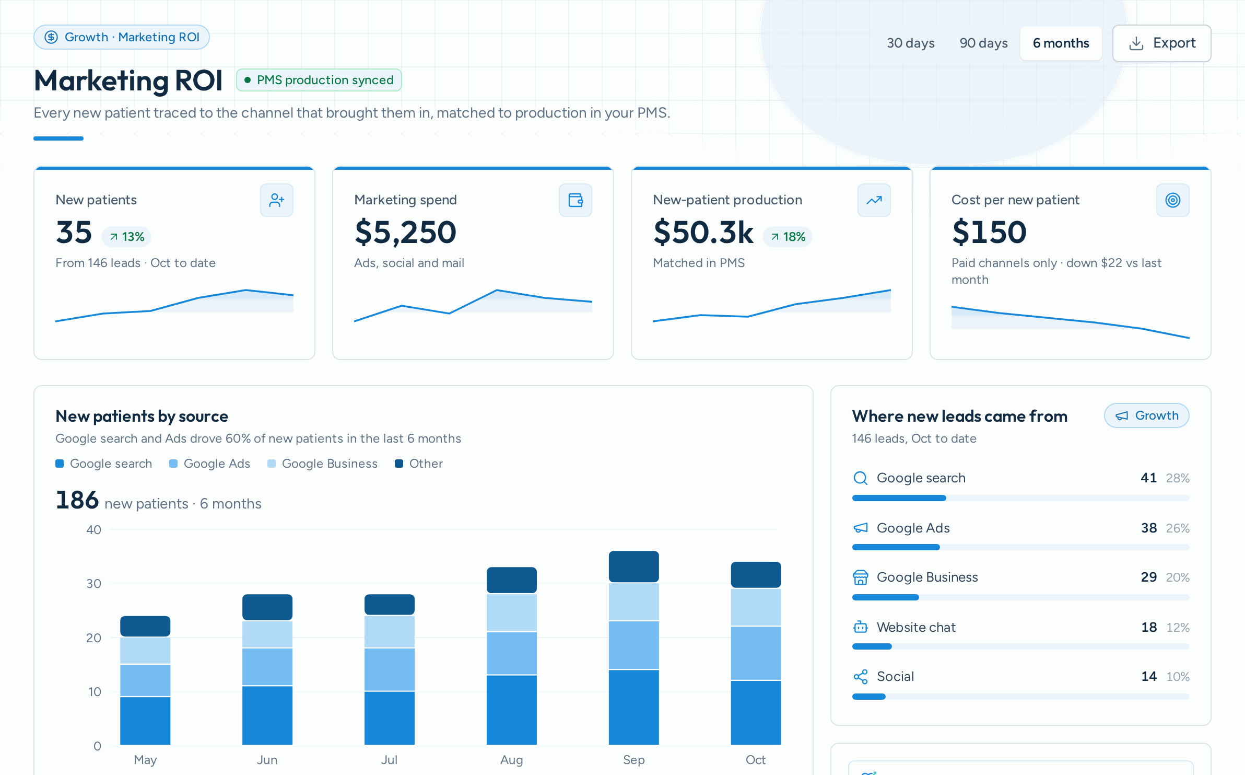Click the share icon beside Social
Screen dimensions: 1245x775
click(860, 677)
